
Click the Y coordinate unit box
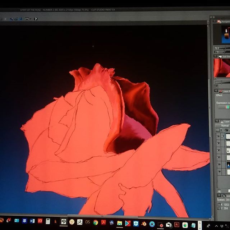tap(219, 208)
